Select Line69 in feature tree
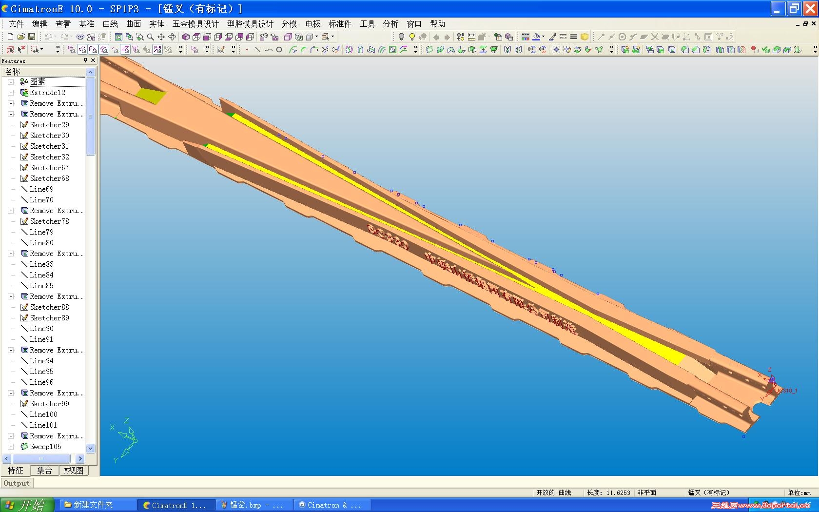Image resolution: width=819 pixels, height=512 pixels. pyautogui.click(x=41, y=189)
